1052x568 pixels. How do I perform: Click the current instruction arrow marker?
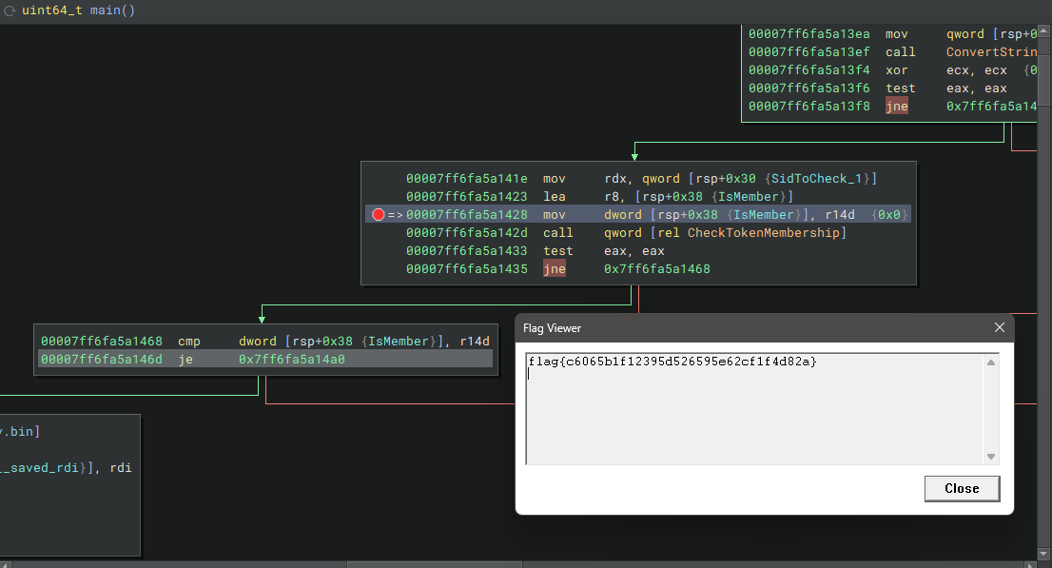coord(396,215)
